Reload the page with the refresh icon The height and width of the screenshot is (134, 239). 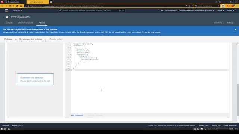coord(17,6)
